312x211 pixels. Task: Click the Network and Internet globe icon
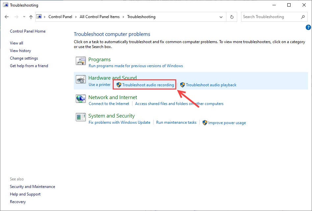pyautogui.click(x=81, y=98)
